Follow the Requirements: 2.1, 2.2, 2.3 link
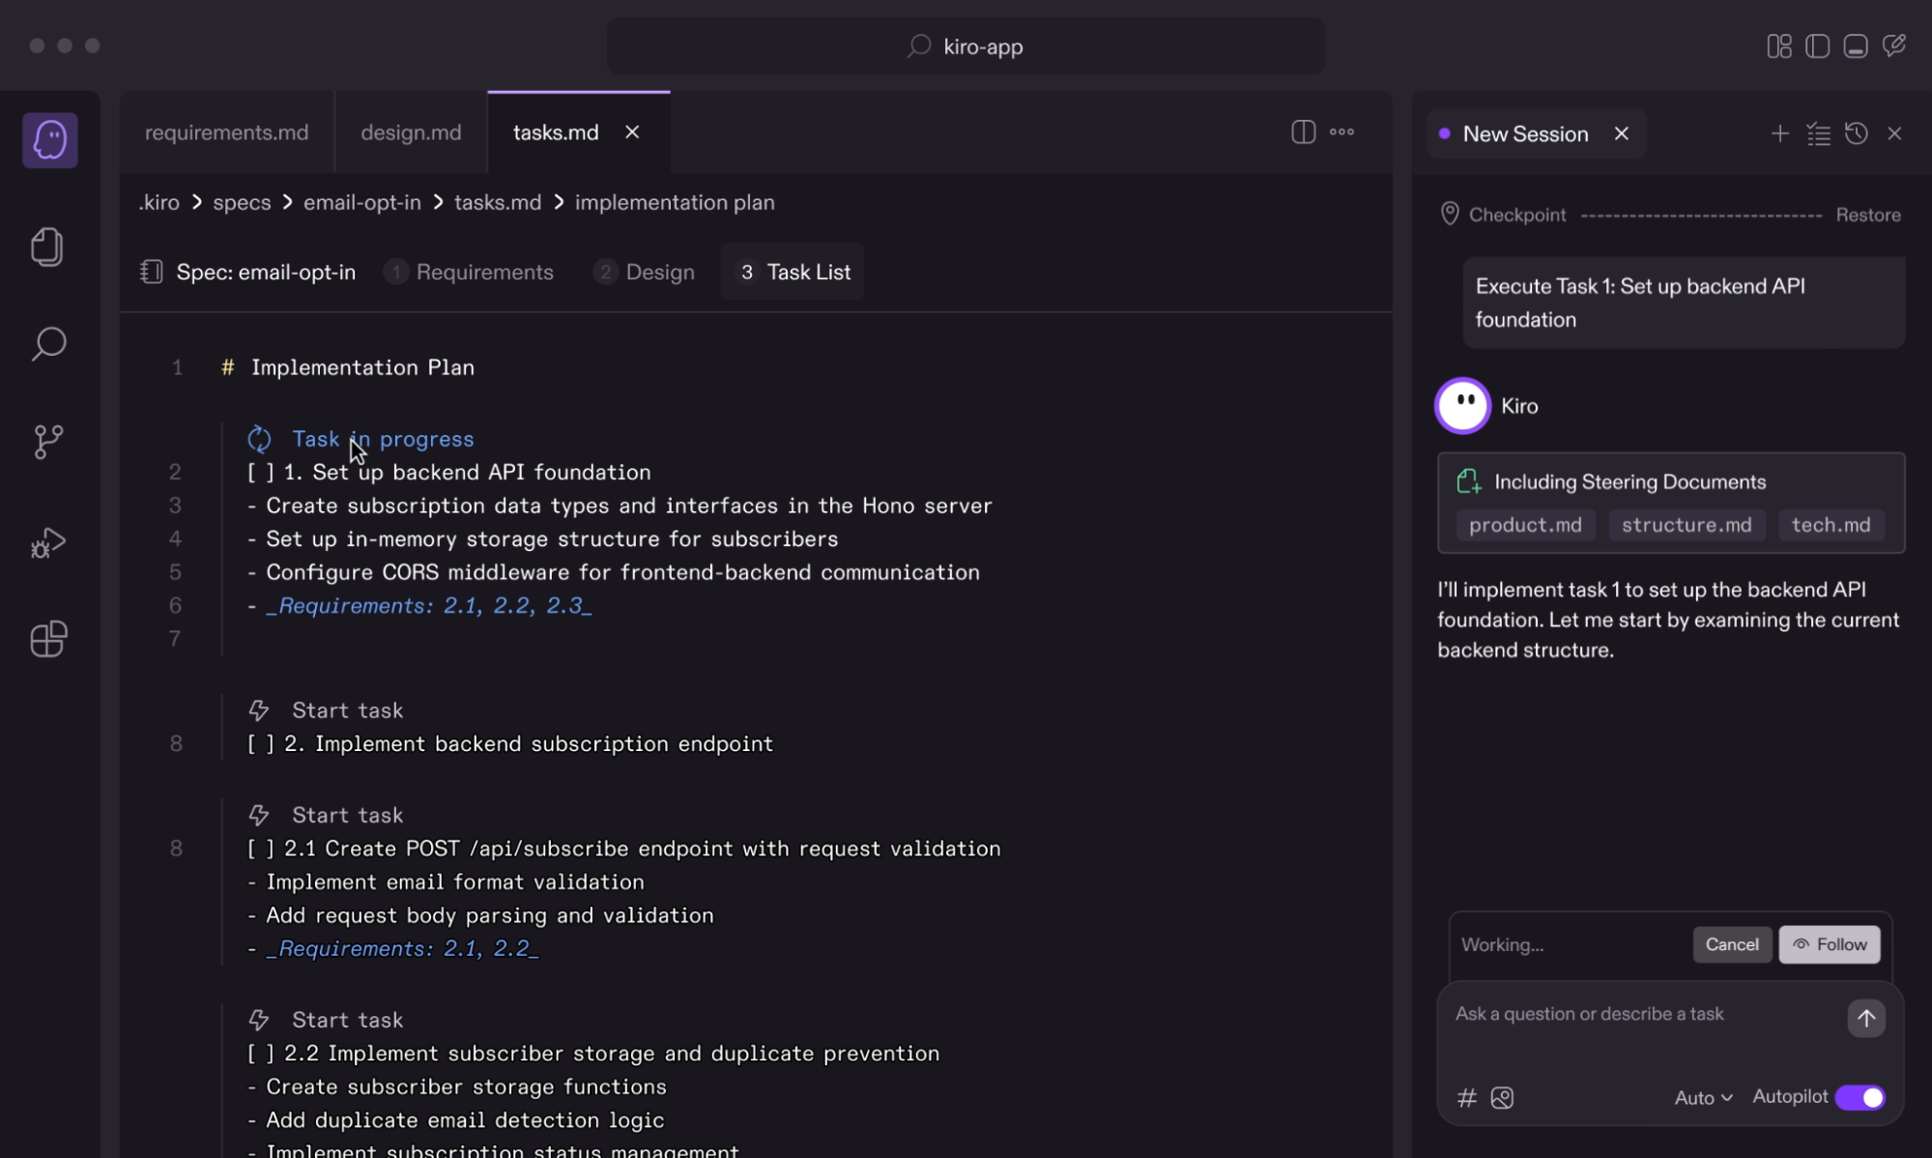The image size is (1932, 1158). click(x=428, y=605)
